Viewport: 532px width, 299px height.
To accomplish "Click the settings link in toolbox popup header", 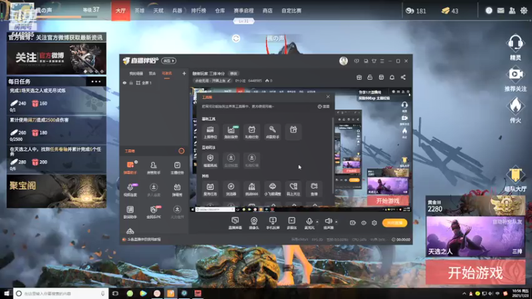I will [324, 106].
